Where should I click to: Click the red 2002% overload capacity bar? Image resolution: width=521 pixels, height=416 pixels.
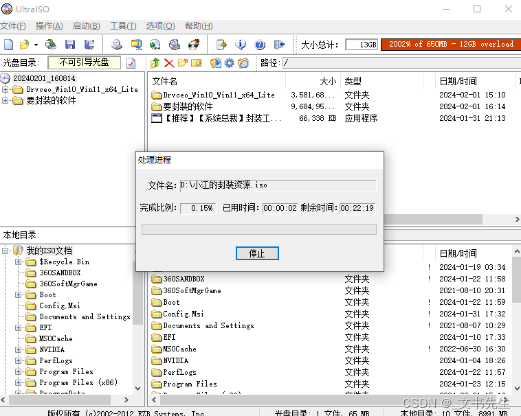click(x=451, y=45)
